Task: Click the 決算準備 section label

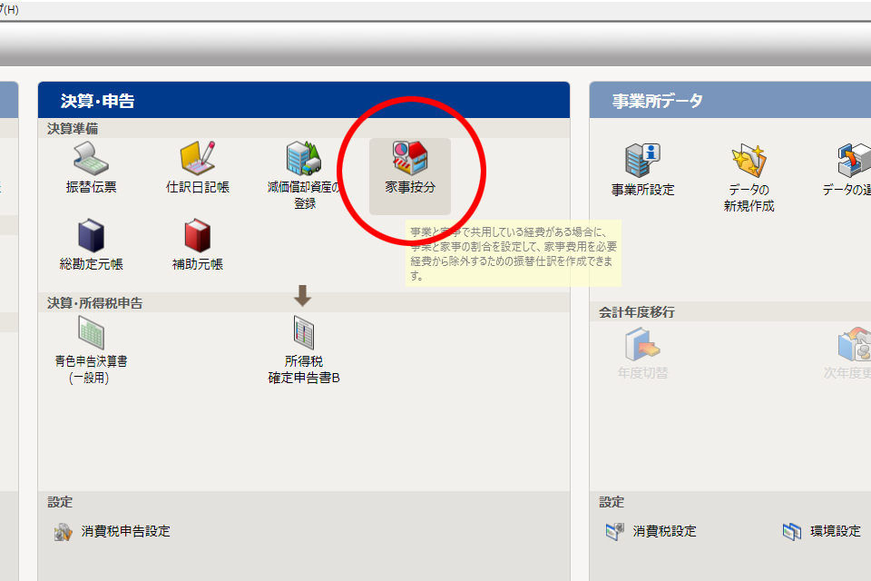Action: (73, 128)
